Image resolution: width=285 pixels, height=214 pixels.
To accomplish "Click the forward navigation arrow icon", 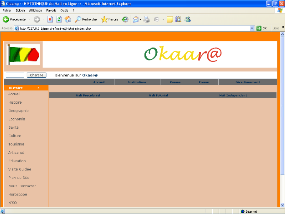I will click(x=37, y=19).
